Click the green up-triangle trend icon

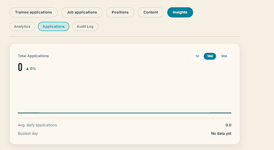click(27, 68)
